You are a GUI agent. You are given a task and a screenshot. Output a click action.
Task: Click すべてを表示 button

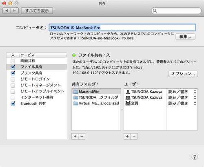(x=37, y=11)
